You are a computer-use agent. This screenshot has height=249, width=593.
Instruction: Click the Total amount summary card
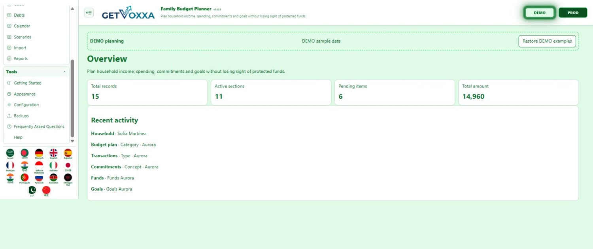coord(518,92)
